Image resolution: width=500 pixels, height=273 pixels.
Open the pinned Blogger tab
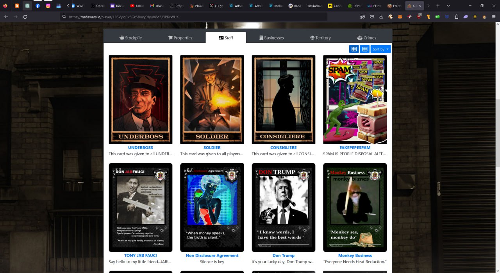point(16,6)
